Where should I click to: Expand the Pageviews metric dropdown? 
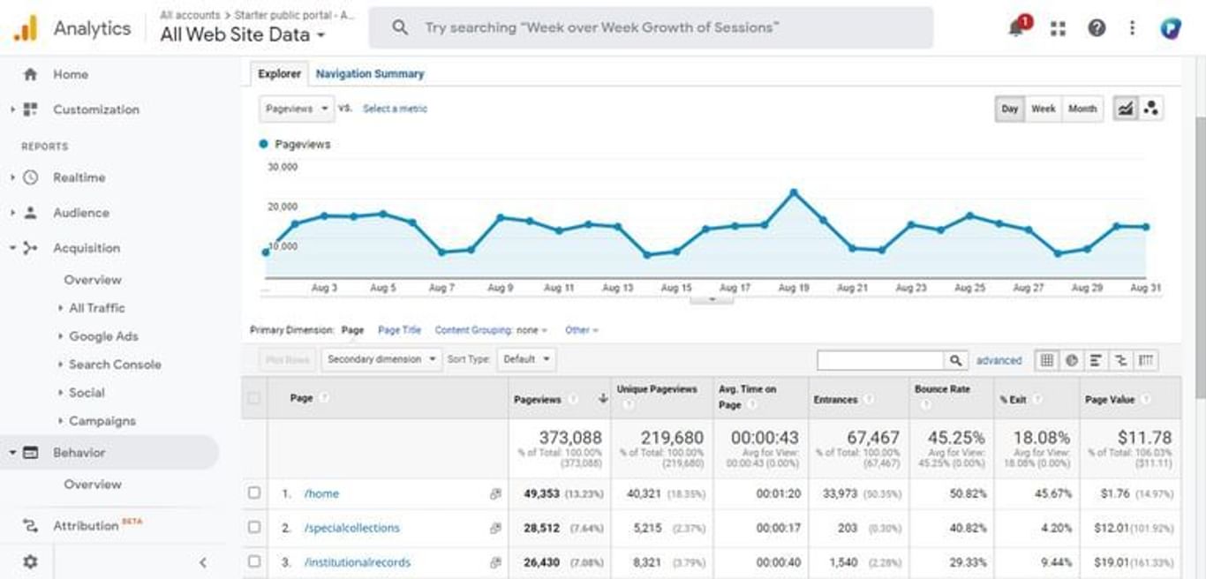tap(296, 109)
